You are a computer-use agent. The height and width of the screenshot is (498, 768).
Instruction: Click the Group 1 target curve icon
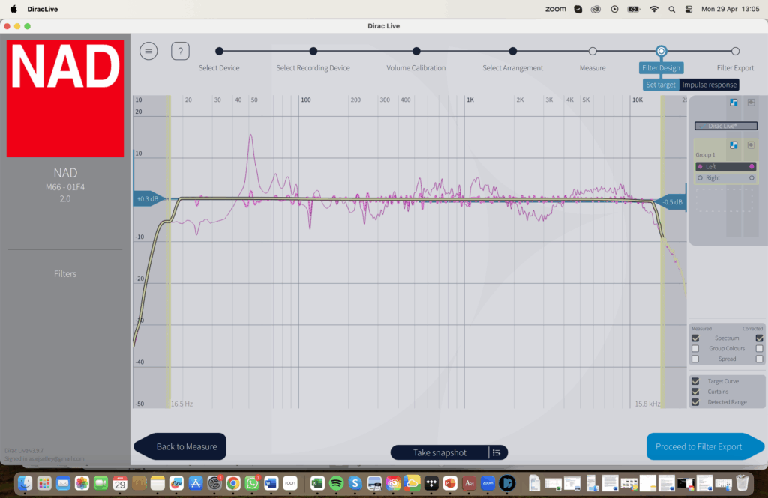coord(733,145)
